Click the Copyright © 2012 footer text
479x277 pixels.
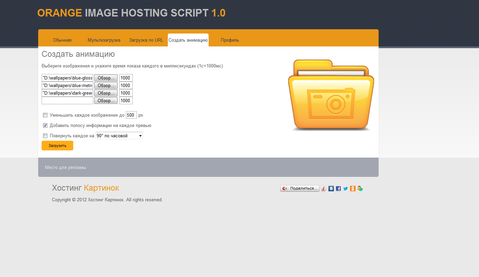[107, 200]
